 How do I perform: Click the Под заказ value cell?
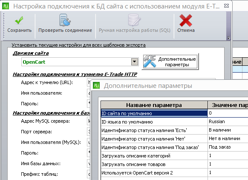coord(228,147)
